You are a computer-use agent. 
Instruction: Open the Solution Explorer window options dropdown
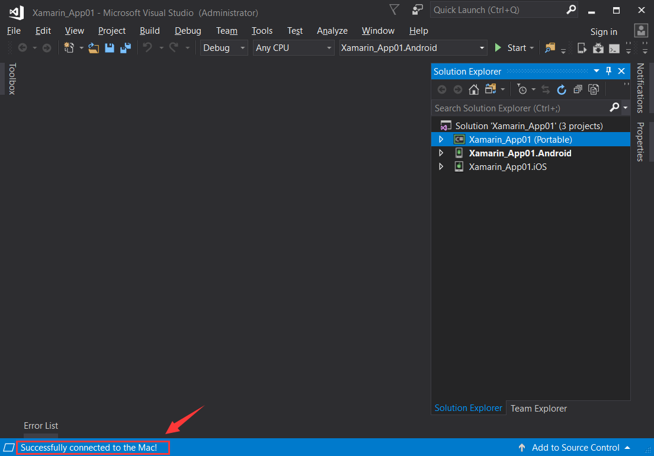click(x=597, y=71)
